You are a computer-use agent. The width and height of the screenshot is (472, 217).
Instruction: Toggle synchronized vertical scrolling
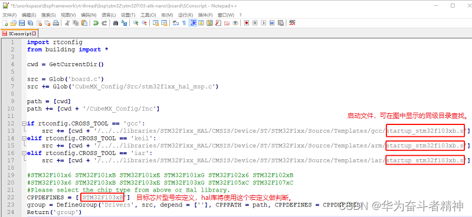[156, 23]
